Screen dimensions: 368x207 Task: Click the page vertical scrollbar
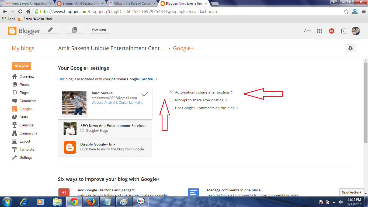click(x=366, y=102)
